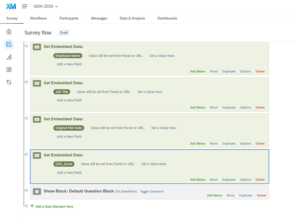The height and width of the screenshot is (218, 296).
Task: Move the Original Hire Date block
Action: (214, 144)
